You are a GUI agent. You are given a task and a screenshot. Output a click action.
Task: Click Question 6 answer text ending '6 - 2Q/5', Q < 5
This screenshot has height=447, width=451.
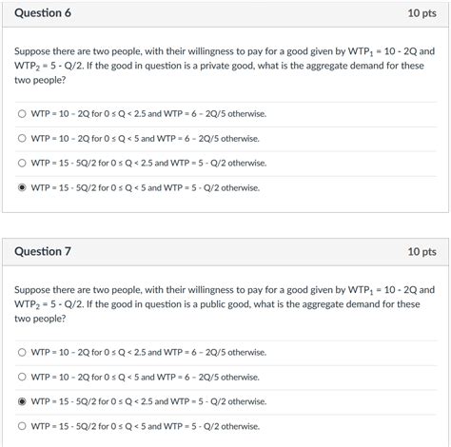(146, 139)
